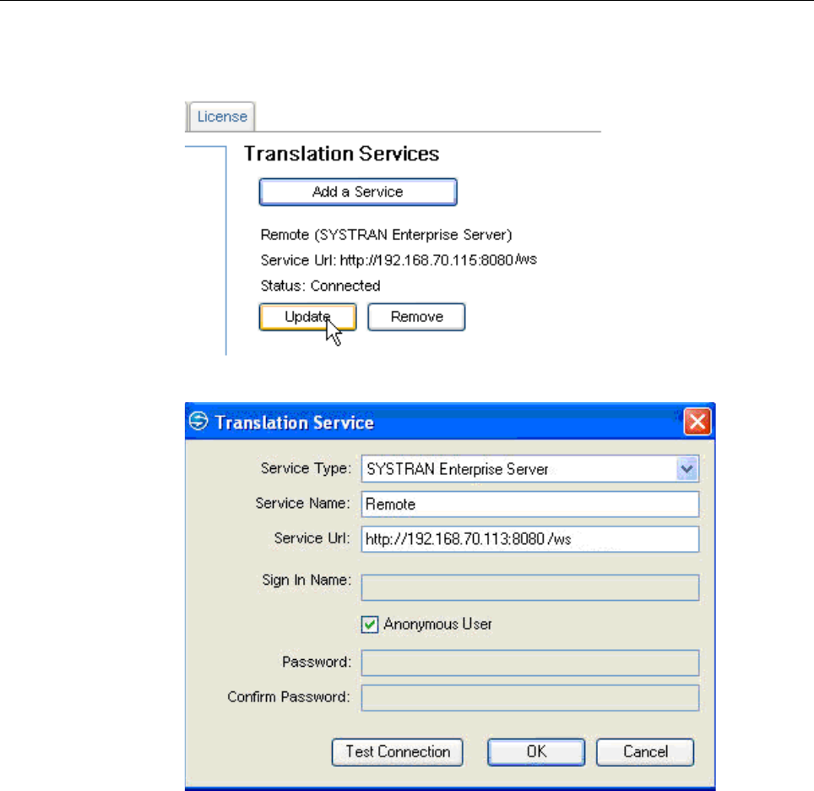The width and height of the screenshot is (814, 791).
Task: Click the Add a Service button
Action: point(358,192)
